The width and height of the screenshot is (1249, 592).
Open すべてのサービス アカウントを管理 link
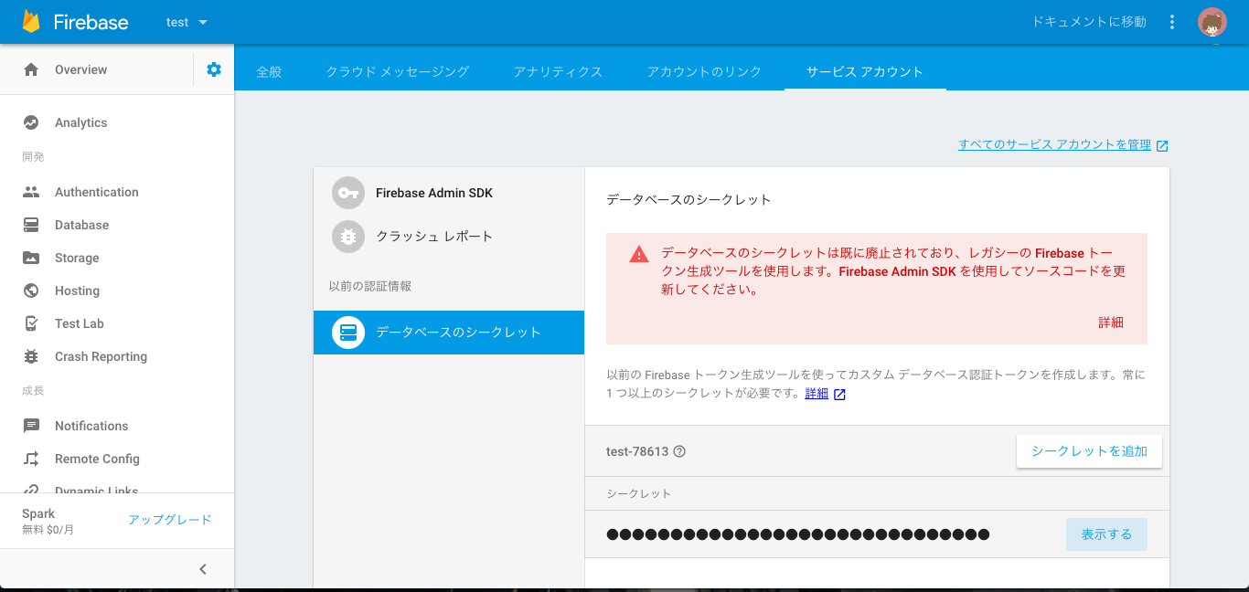(1056, 144)
